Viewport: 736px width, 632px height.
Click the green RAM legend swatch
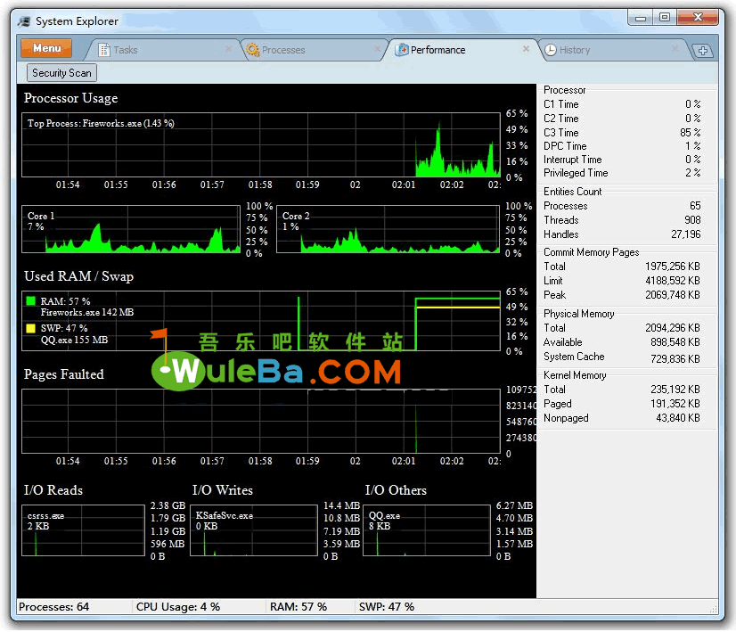pyautogui.click(x=31, y=300)
